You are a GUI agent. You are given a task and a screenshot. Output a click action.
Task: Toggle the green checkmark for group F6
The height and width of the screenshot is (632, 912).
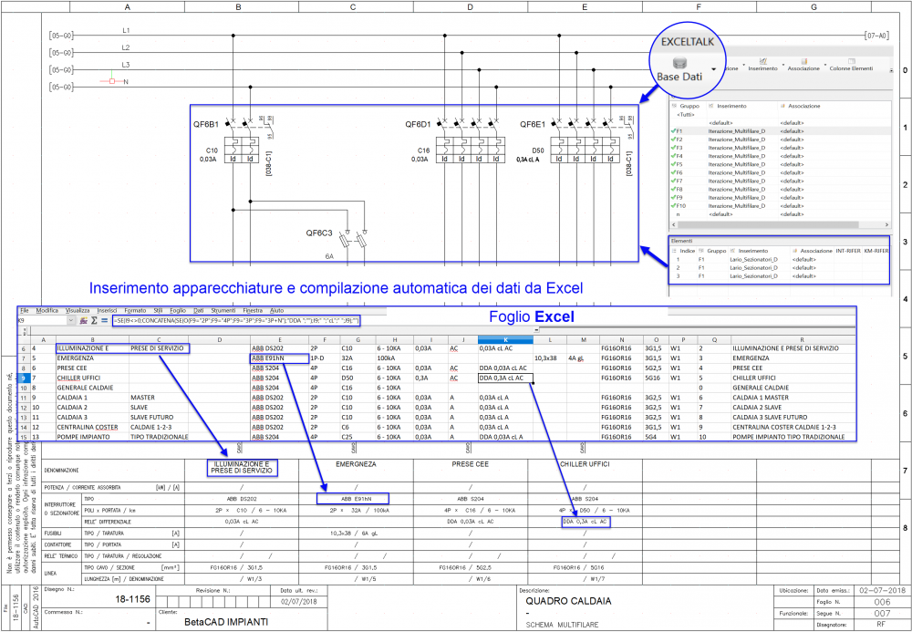(673, 172)
